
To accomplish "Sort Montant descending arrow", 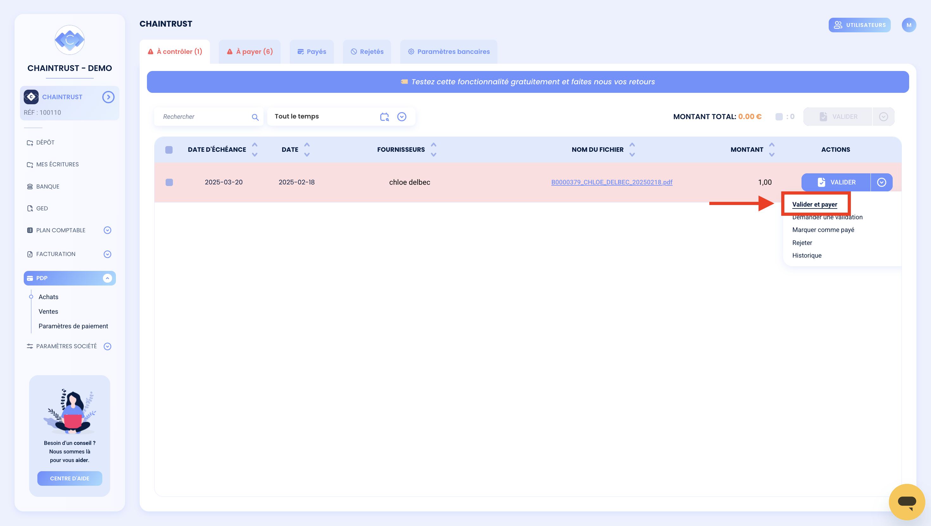I will (x=772, y=154).
